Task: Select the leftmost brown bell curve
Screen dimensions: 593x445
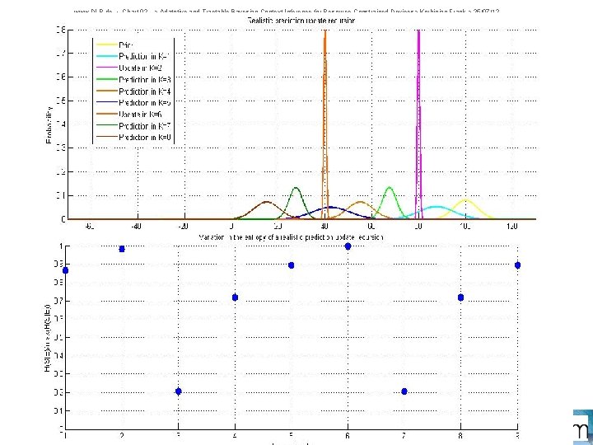Action: click(x=267, y=203)
